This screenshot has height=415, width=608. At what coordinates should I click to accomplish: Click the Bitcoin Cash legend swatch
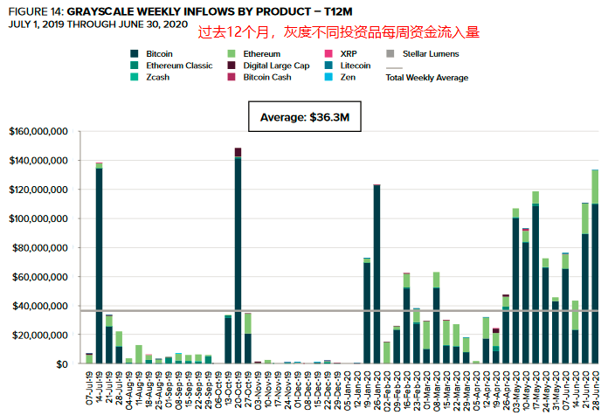pyautogui.click(x=231, y=77)
